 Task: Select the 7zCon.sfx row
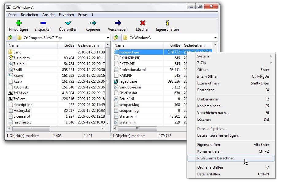[56, 87]
